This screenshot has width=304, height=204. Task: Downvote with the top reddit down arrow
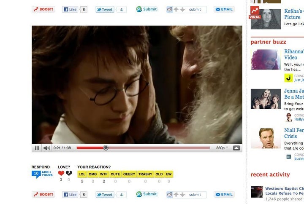coord(182,10)
